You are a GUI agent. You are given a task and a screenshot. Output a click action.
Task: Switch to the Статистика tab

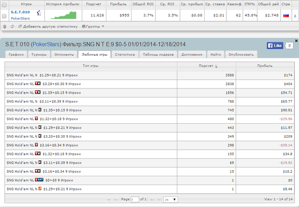[125, 54]
